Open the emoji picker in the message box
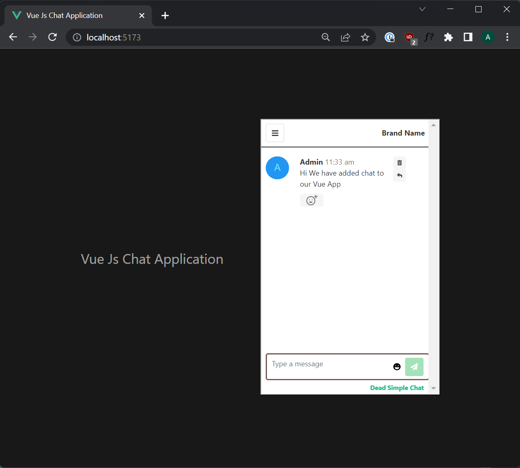Screen dimensions: 520x468 pyautogui.click(x=397, y=367)
